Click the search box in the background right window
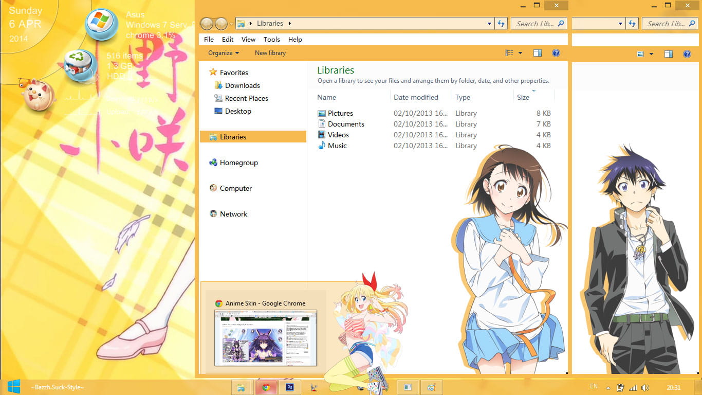Screen dimensions: 702x395 tap(670, 24)
